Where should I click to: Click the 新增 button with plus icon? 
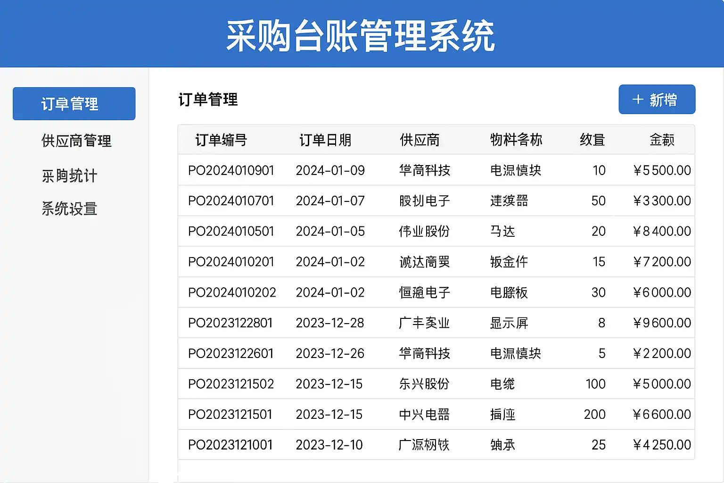(656, 100)
